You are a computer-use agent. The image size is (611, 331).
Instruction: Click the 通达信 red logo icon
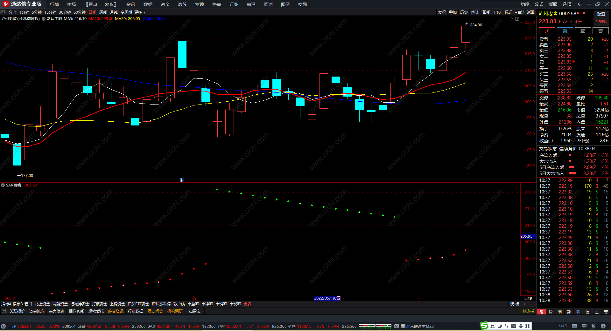tap(5, 4)
